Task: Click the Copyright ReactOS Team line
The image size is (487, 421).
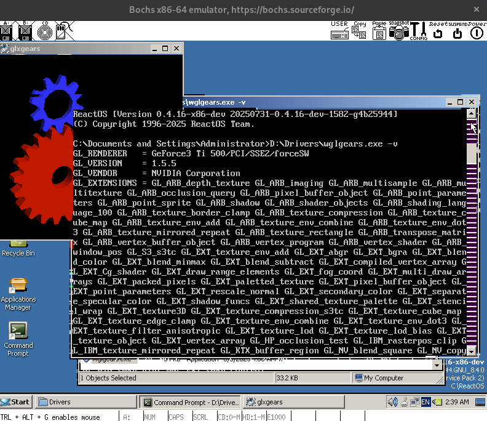Action: [164, 124]
